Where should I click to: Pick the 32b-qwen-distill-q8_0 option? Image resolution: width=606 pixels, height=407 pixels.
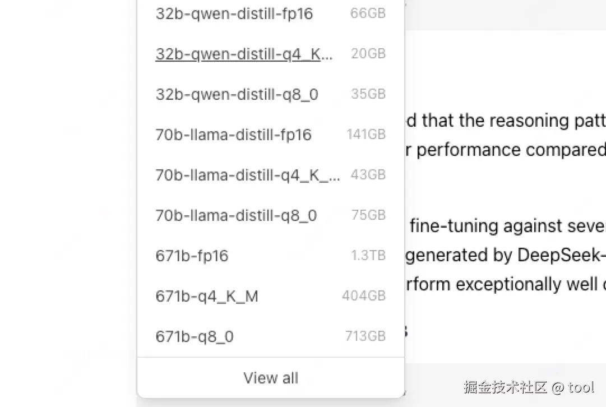click(237, 94)
